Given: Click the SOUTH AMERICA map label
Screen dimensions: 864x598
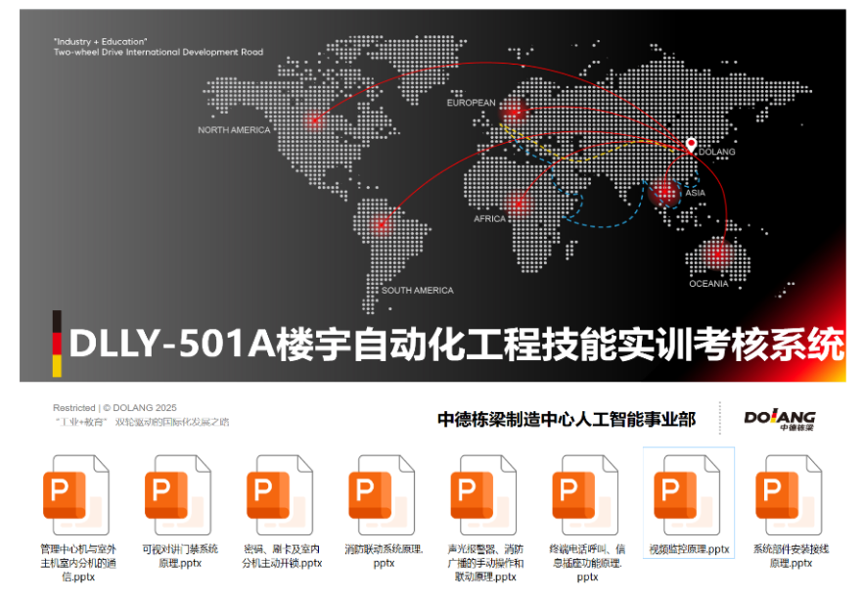Looking at the screenshot, I should (418, 291).
